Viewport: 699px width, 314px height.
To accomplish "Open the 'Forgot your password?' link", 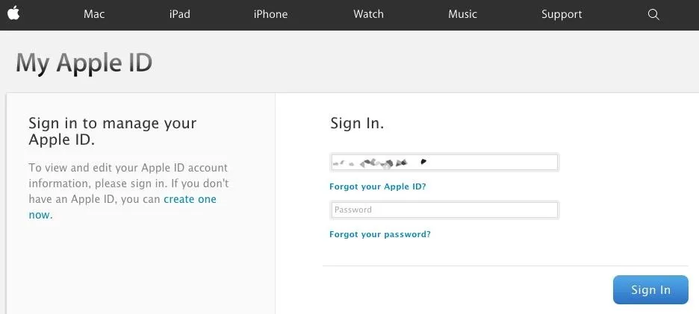I will [x=380, y=234].
